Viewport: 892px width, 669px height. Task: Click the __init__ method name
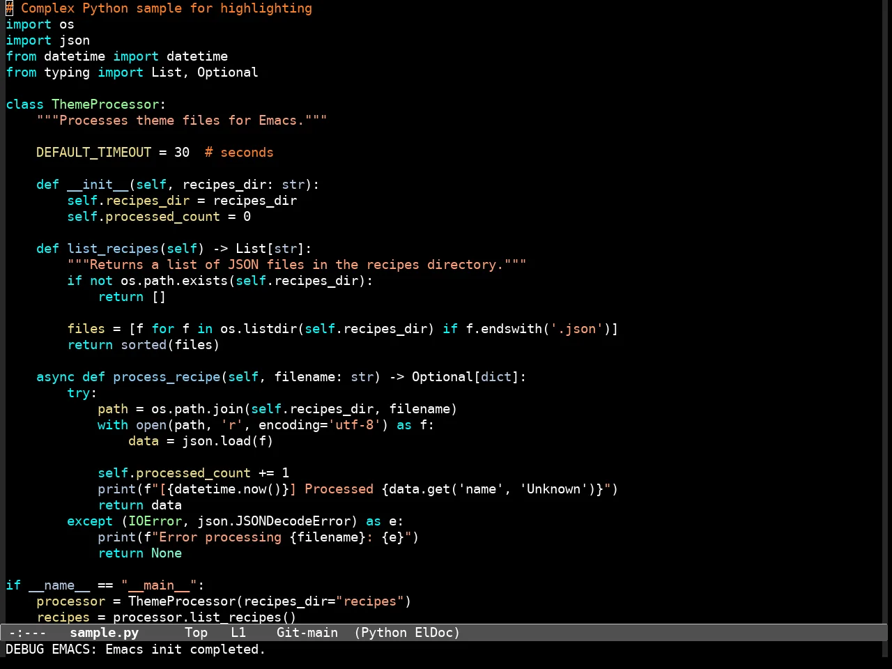98,185
